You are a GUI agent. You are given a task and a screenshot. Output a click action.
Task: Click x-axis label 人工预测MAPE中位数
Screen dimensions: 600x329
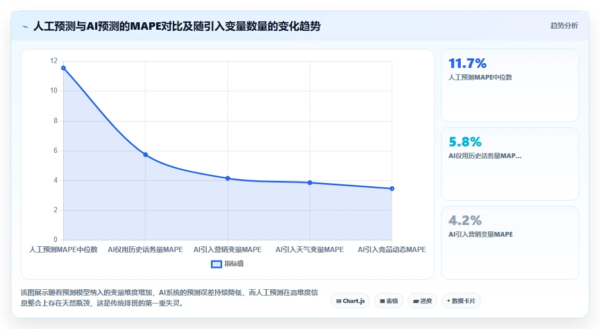[64, 249]
